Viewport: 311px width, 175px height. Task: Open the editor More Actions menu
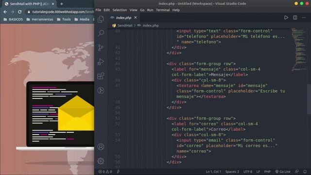[304, 17]
